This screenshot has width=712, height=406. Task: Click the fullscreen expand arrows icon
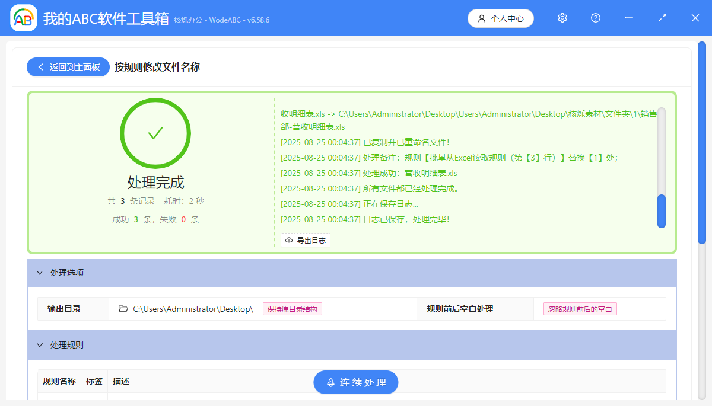tap(662, 18)
